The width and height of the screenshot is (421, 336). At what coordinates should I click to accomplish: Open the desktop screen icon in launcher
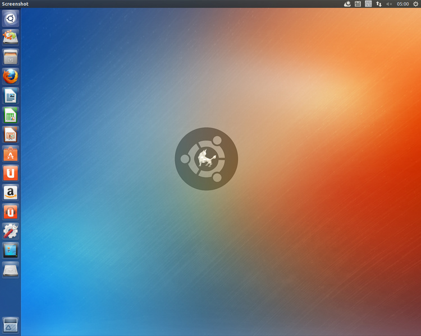pos(11,250)
